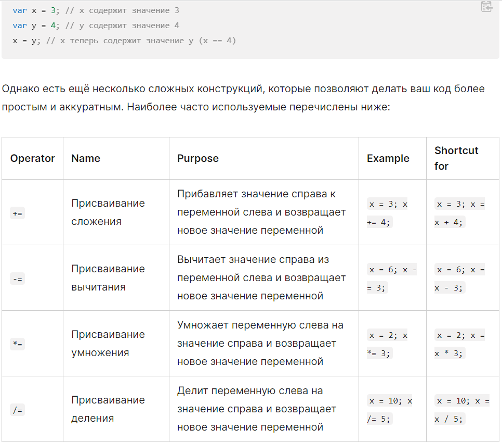This screenshot has width=502, height=442.
Task: Click the 'x = 2; x *= 3;' example code
Action: pyautogui.click(x=387, y=344)
